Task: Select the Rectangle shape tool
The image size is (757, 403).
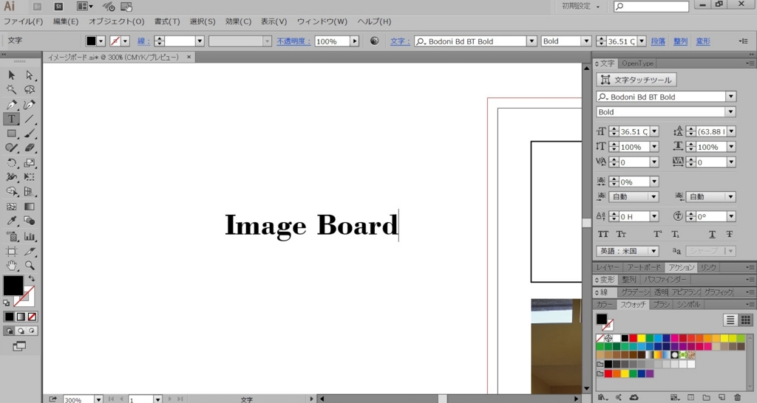Action: click(x=12, y=134)
